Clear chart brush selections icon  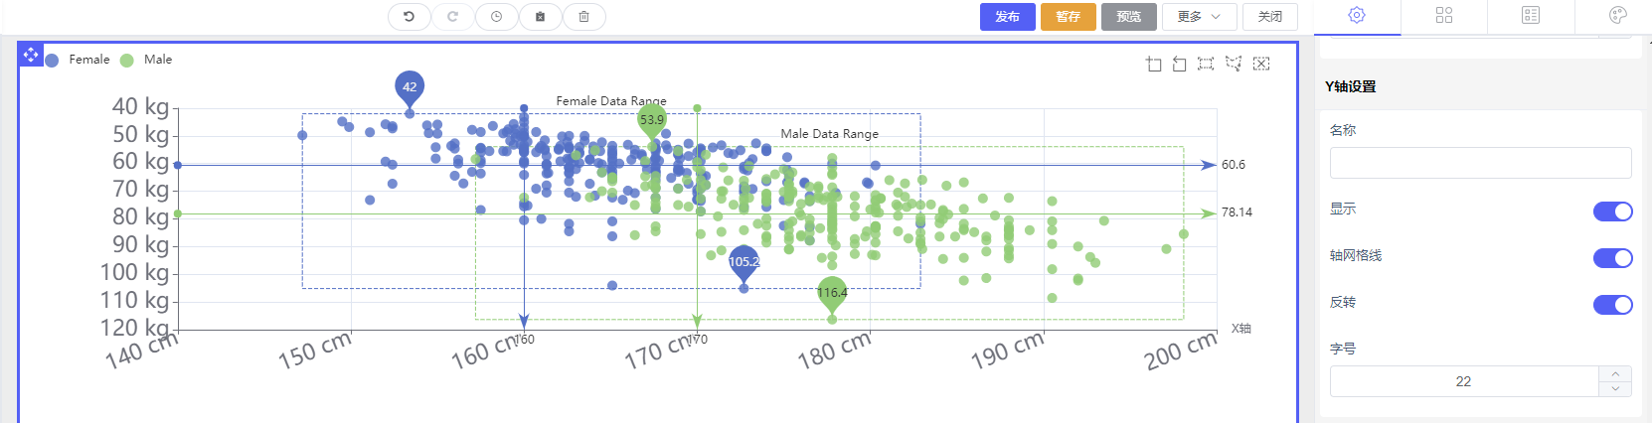1261,64
